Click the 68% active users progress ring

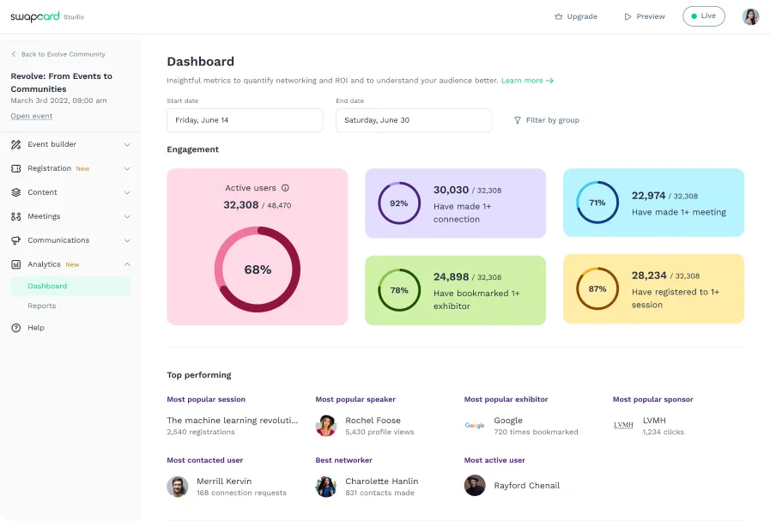click(x=258, y=269)
